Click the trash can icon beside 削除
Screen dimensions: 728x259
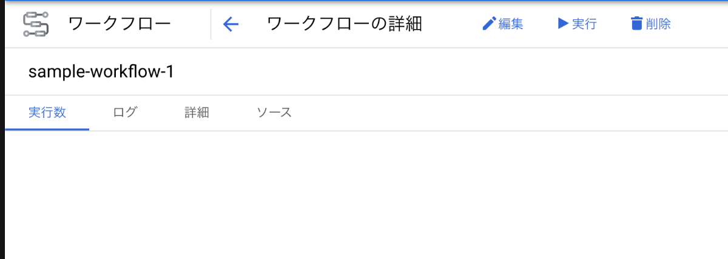pos(636,24)
